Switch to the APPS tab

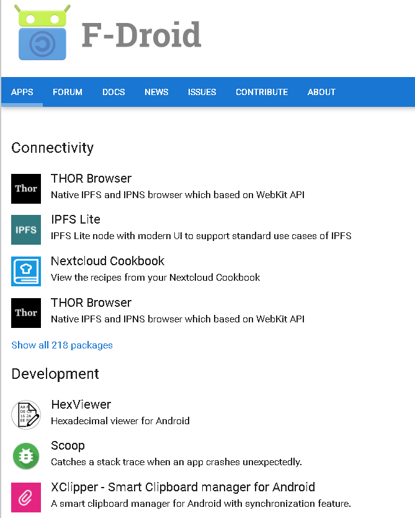pyautogui.click(x=22, y=92)
